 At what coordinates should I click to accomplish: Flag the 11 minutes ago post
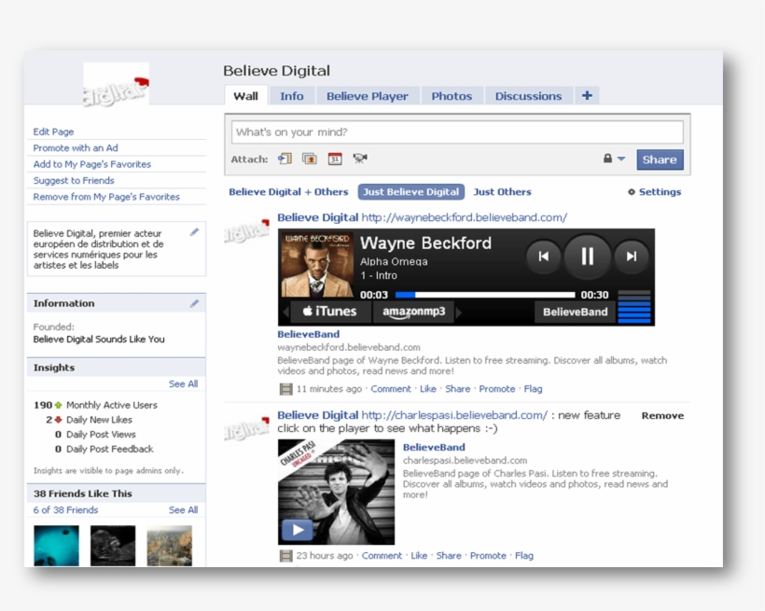point(533,389)
